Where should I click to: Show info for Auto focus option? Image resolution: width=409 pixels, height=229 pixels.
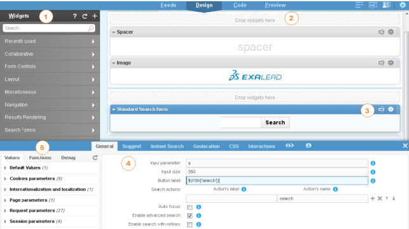(x=198, y=207)
